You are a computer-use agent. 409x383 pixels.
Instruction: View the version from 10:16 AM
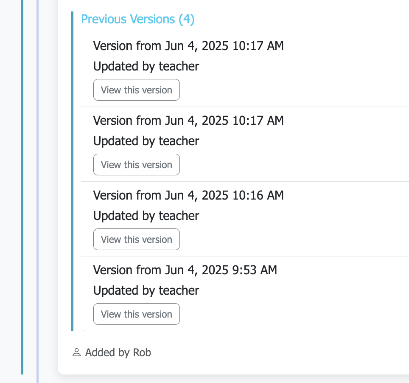tap(136, 239)
